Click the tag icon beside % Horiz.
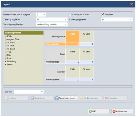 click(6, 43)
